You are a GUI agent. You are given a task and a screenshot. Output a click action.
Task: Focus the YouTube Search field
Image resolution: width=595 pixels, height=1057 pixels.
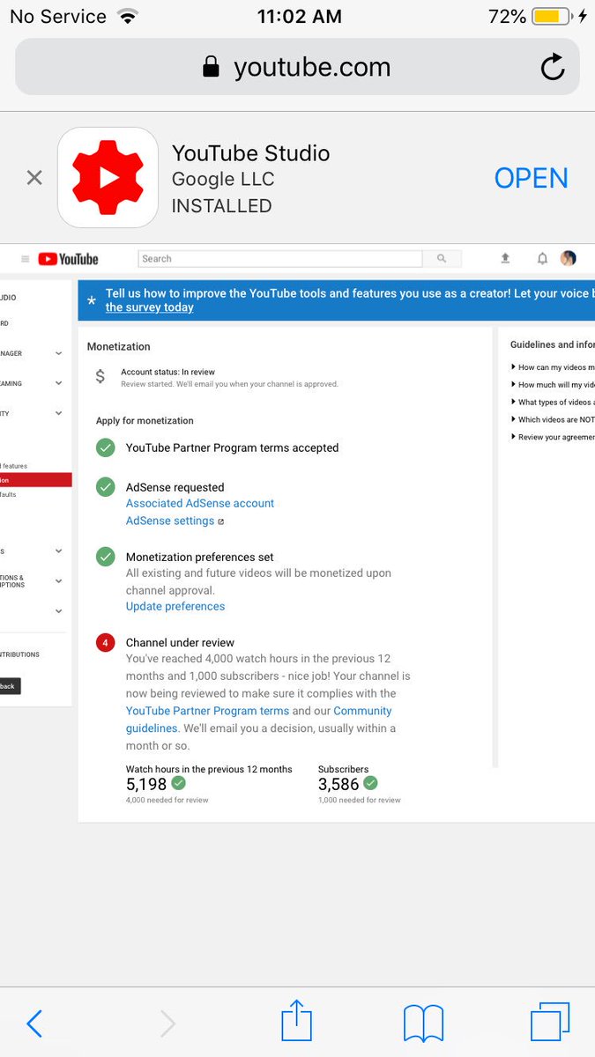(280, 259)
